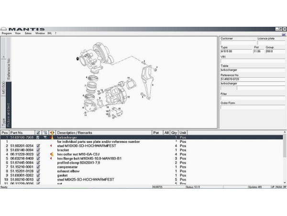Click the yellow marker beside hex collar nut
Screen dimensions: 287x216
(51, 154)
